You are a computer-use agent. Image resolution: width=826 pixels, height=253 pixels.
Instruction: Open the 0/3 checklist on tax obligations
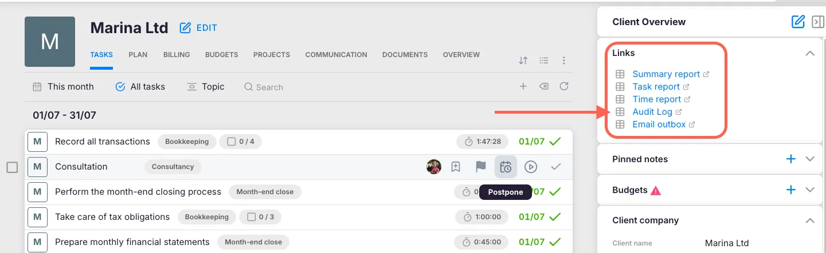pyautogui.click(x=260, y=217)
